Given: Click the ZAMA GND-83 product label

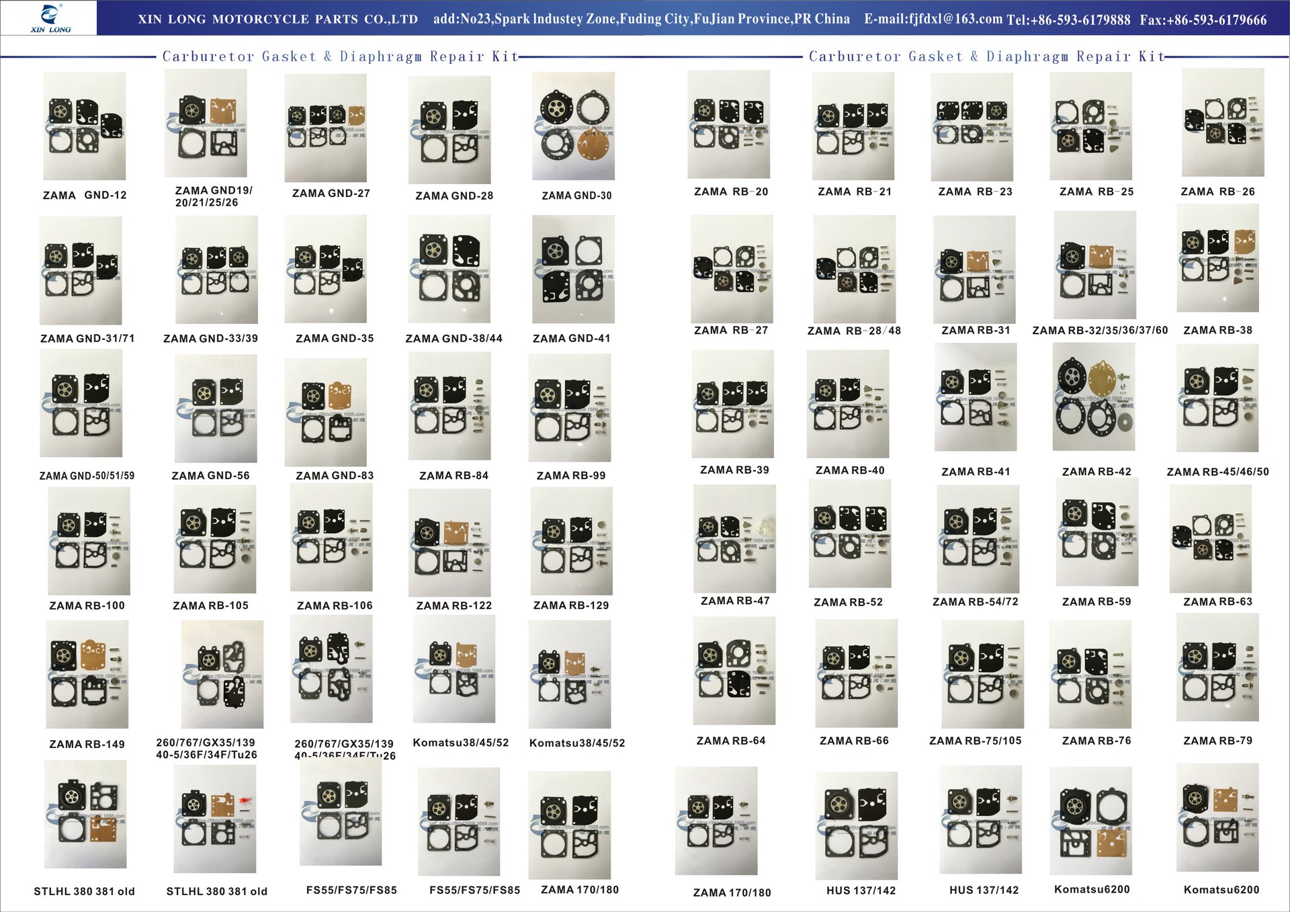Looking at the screenshot, I should [335, 475].
